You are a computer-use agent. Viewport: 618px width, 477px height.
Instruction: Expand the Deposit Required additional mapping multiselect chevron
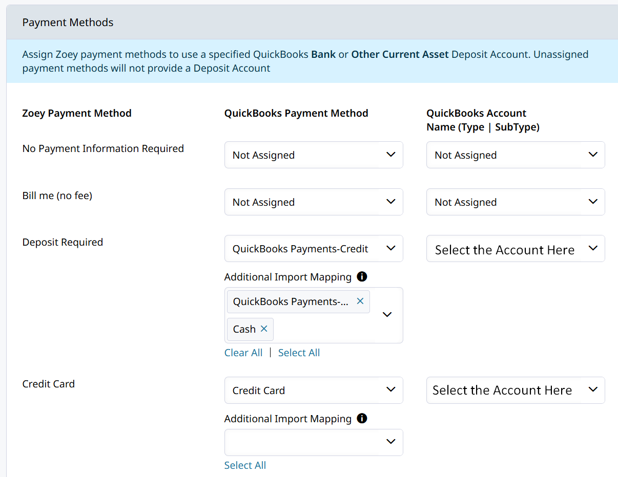tap(387, 315)
